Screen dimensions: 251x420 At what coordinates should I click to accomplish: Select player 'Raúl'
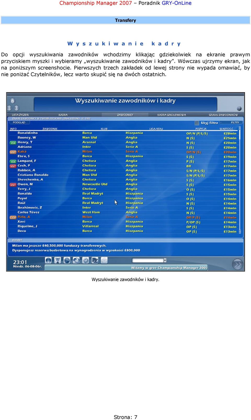point(21,203)
